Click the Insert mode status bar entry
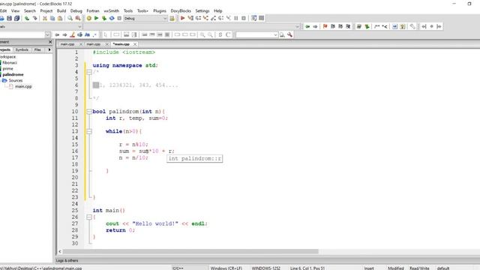The width and height of the screenshot is (480, 270). 369,268
